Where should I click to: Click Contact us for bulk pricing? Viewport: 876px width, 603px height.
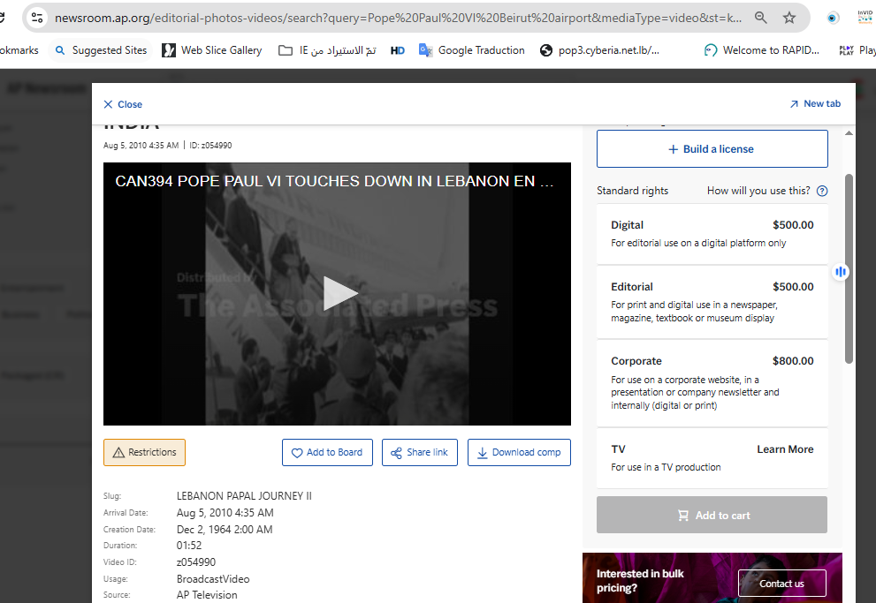point(781,584)
